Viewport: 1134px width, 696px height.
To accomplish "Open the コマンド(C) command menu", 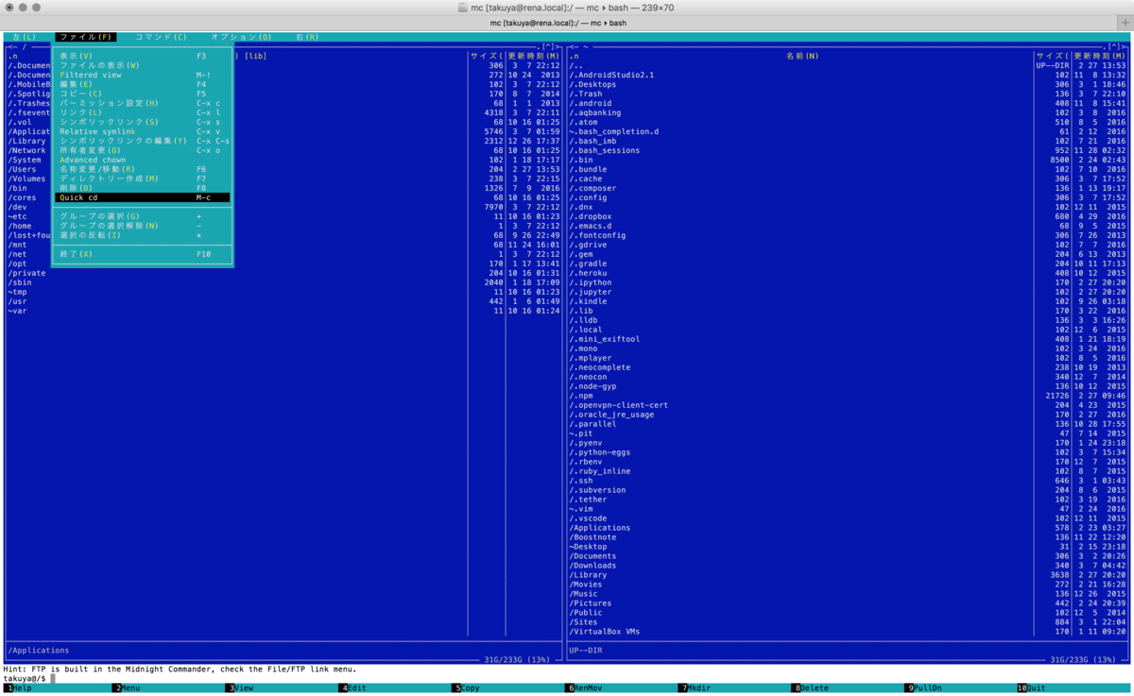I will coord(161,38).
